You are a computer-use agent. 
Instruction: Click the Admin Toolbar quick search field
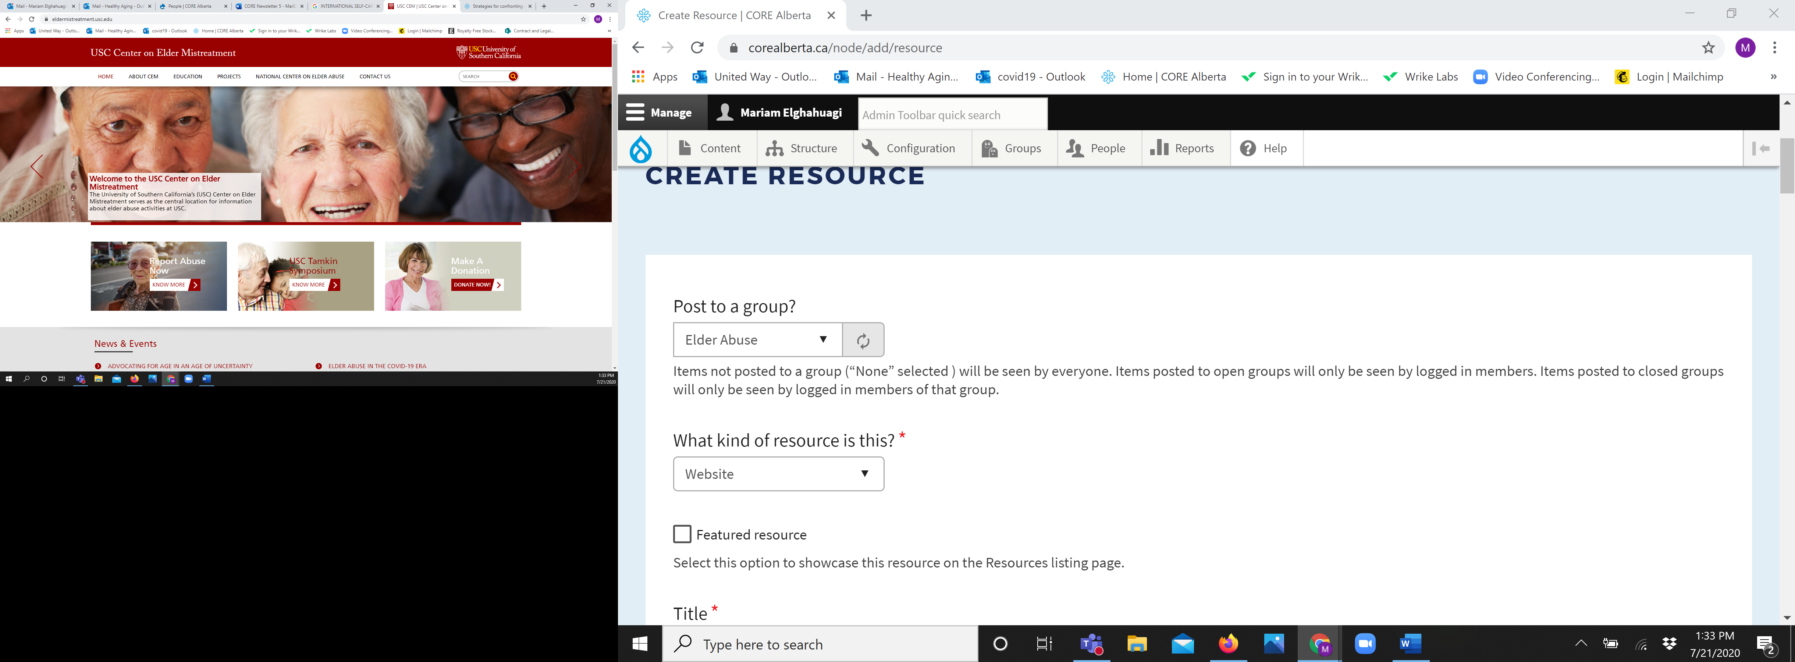click(951, 115)
